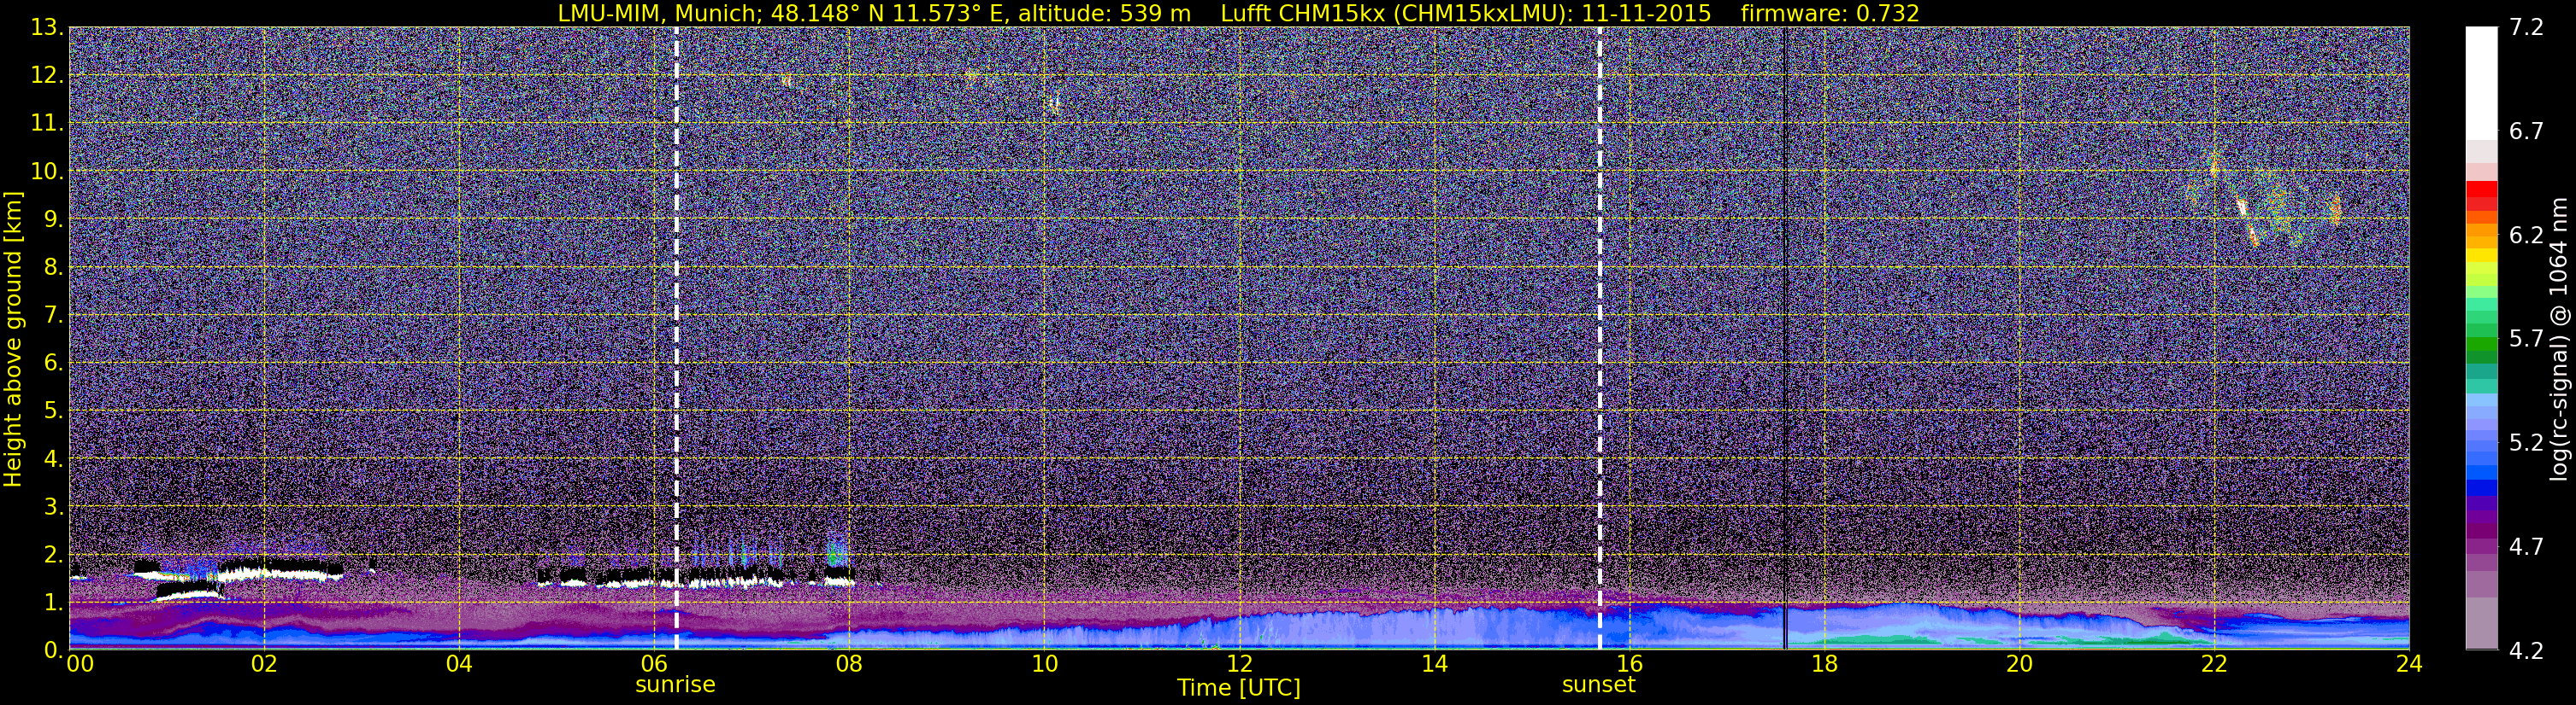This screenshot has width=2576, height=705.
Task: Pick the white top segment of the colorbar
Action: (2481, 83)
